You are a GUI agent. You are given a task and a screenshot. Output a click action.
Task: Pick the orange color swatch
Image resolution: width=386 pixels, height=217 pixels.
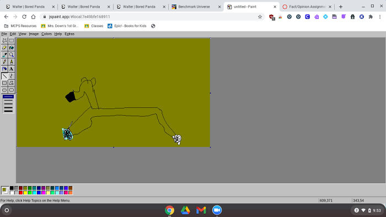(x=71, y=193)
